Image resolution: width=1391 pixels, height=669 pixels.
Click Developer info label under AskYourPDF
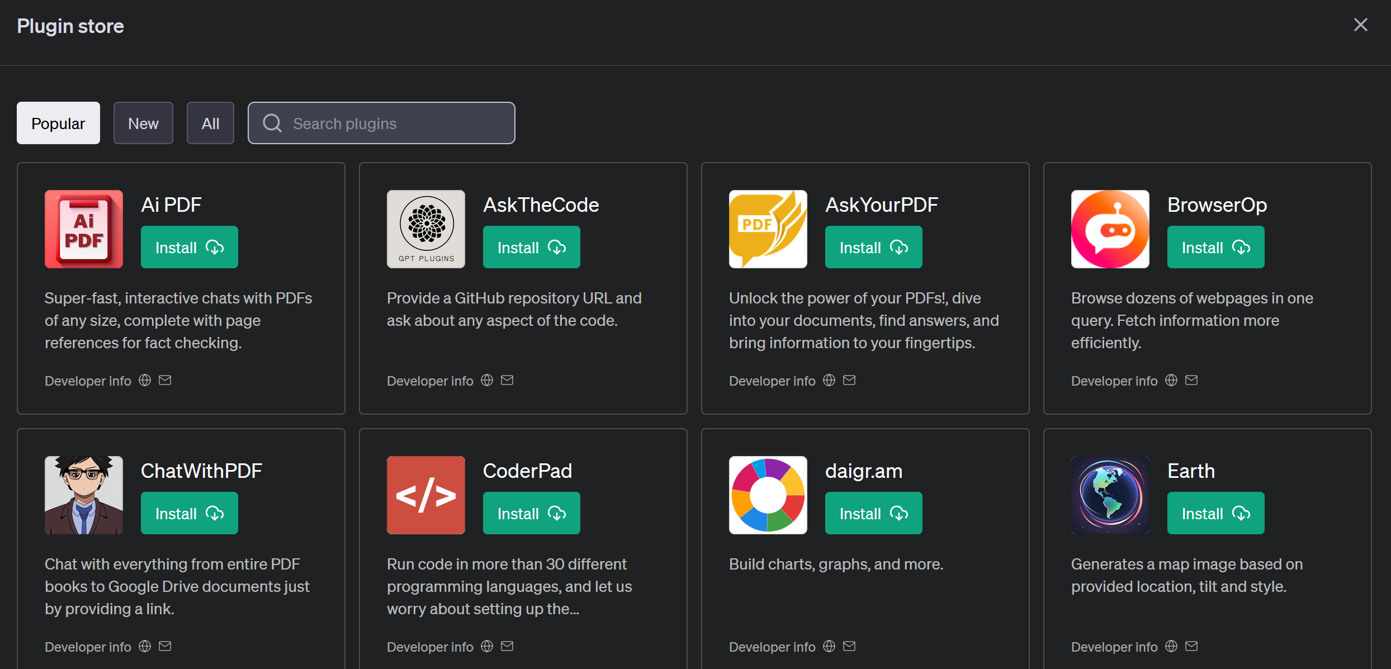tap(772, 381)
